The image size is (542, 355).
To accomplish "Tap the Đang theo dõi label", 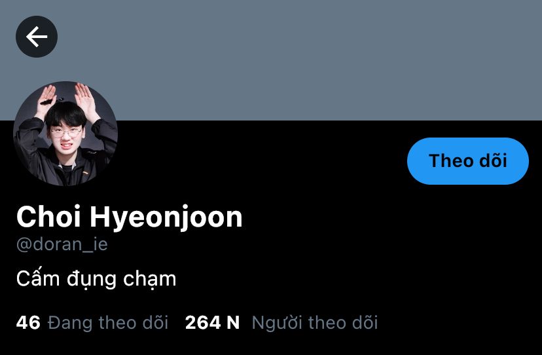I will (x=108, y=322).
